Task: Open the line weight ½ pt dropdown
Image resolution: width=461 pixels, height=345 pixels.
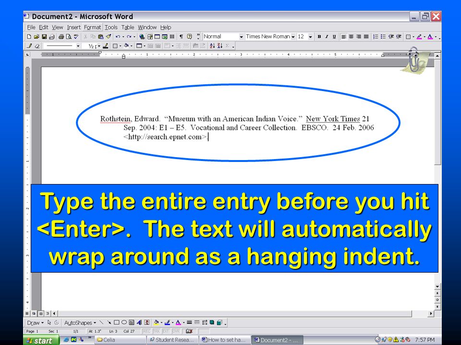Action: pyautogui.click(x=99, y=46)
